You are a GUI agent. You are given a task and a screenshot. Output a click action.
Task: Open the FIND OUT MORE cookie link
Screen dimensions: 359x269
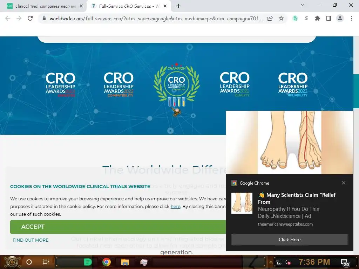(31, 240)
